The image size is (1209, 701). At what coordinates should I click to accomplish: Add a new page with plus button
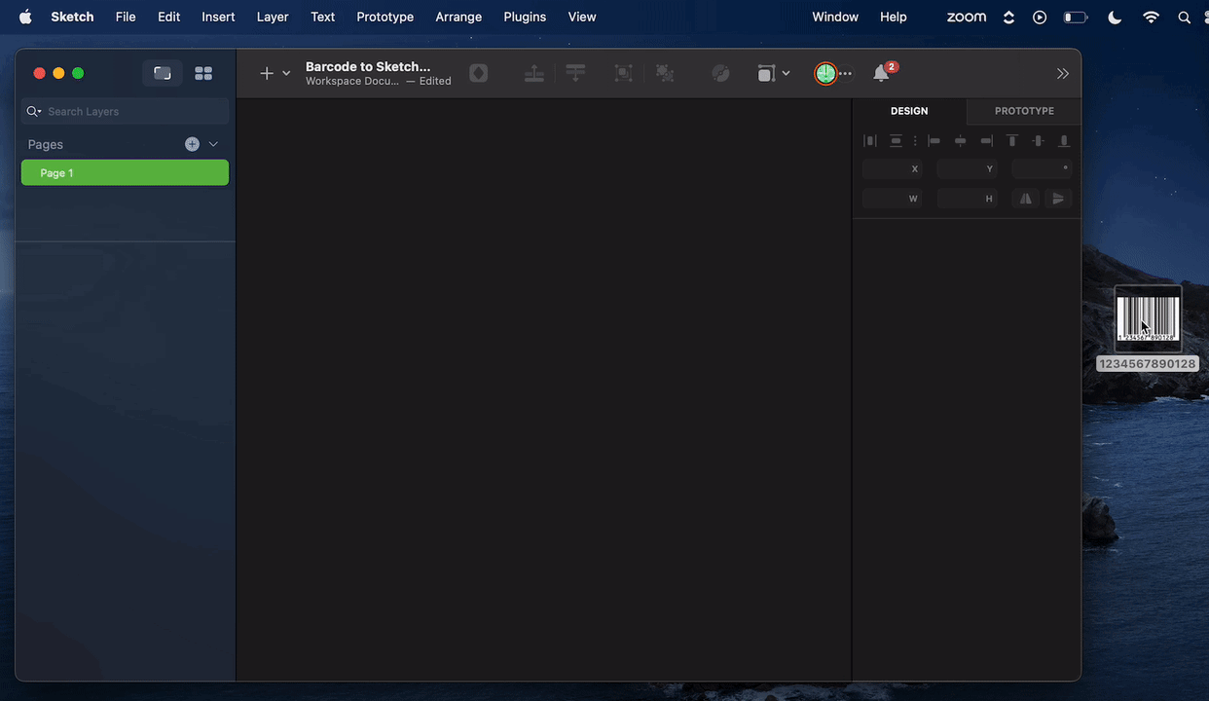192,144
